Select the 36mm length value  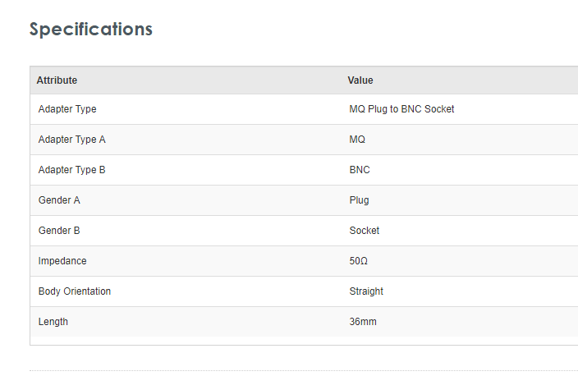point(363,322)
